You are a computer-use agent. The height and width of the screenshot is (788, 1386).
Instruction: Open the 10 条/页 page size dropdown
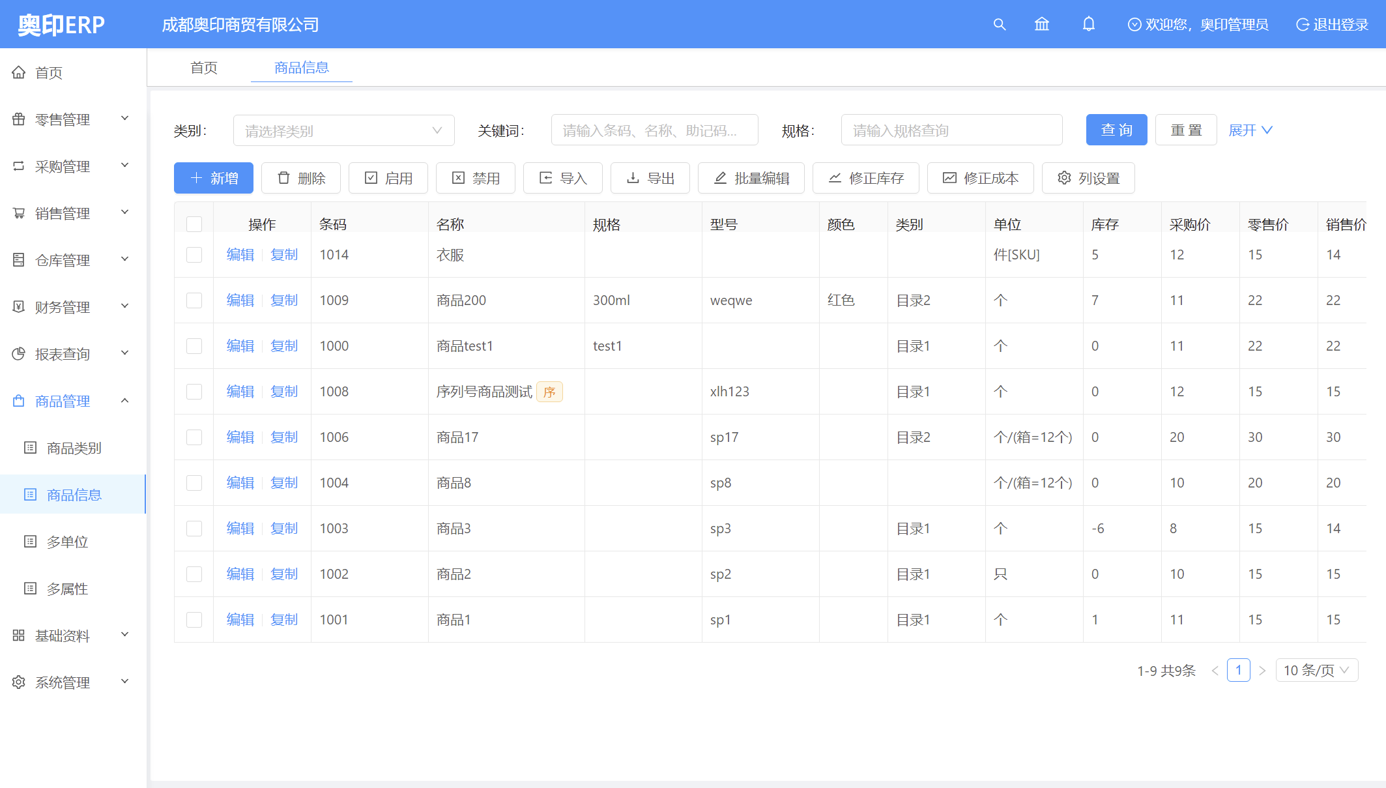pyautogui.click(x=1316, y=670)
